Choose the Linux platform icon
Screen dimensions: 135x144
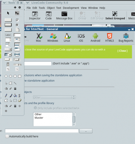coord(67,37)
